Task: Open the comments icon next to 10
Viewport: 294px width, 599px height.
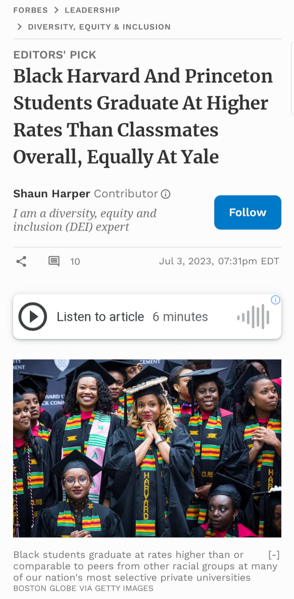Action: click(x=54, y=262)
